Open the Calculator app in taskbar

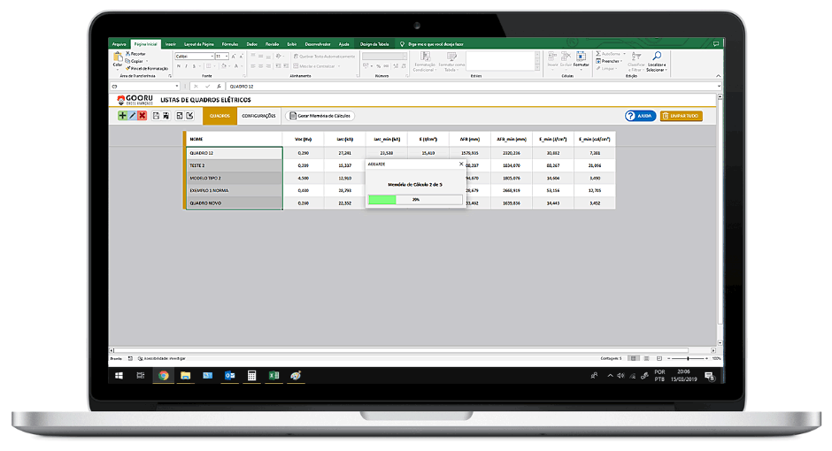pos(251,376)
